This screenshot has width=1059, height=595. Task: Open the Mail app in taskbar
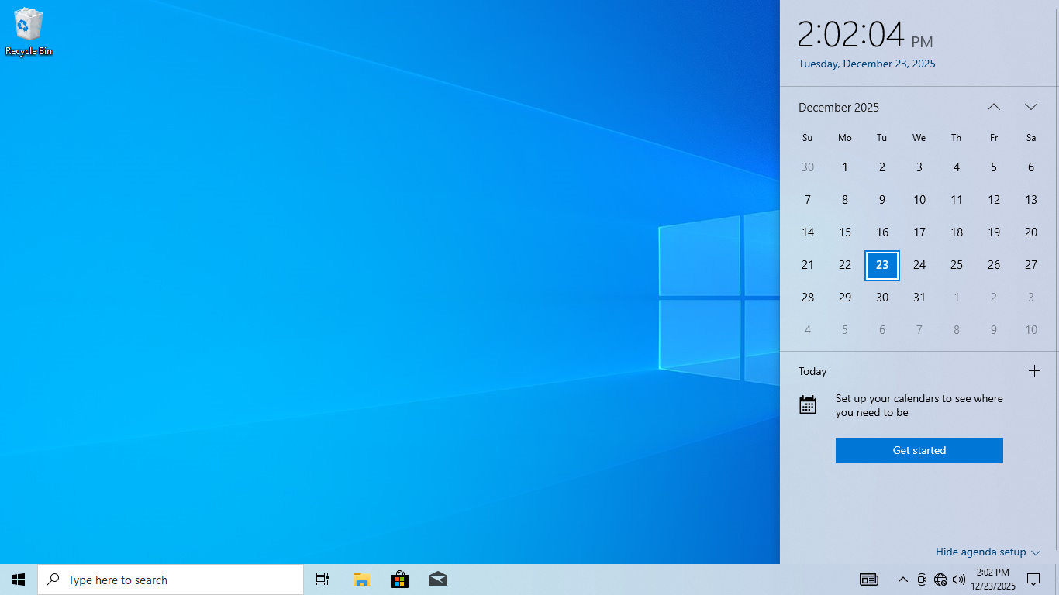click(437, 580)
